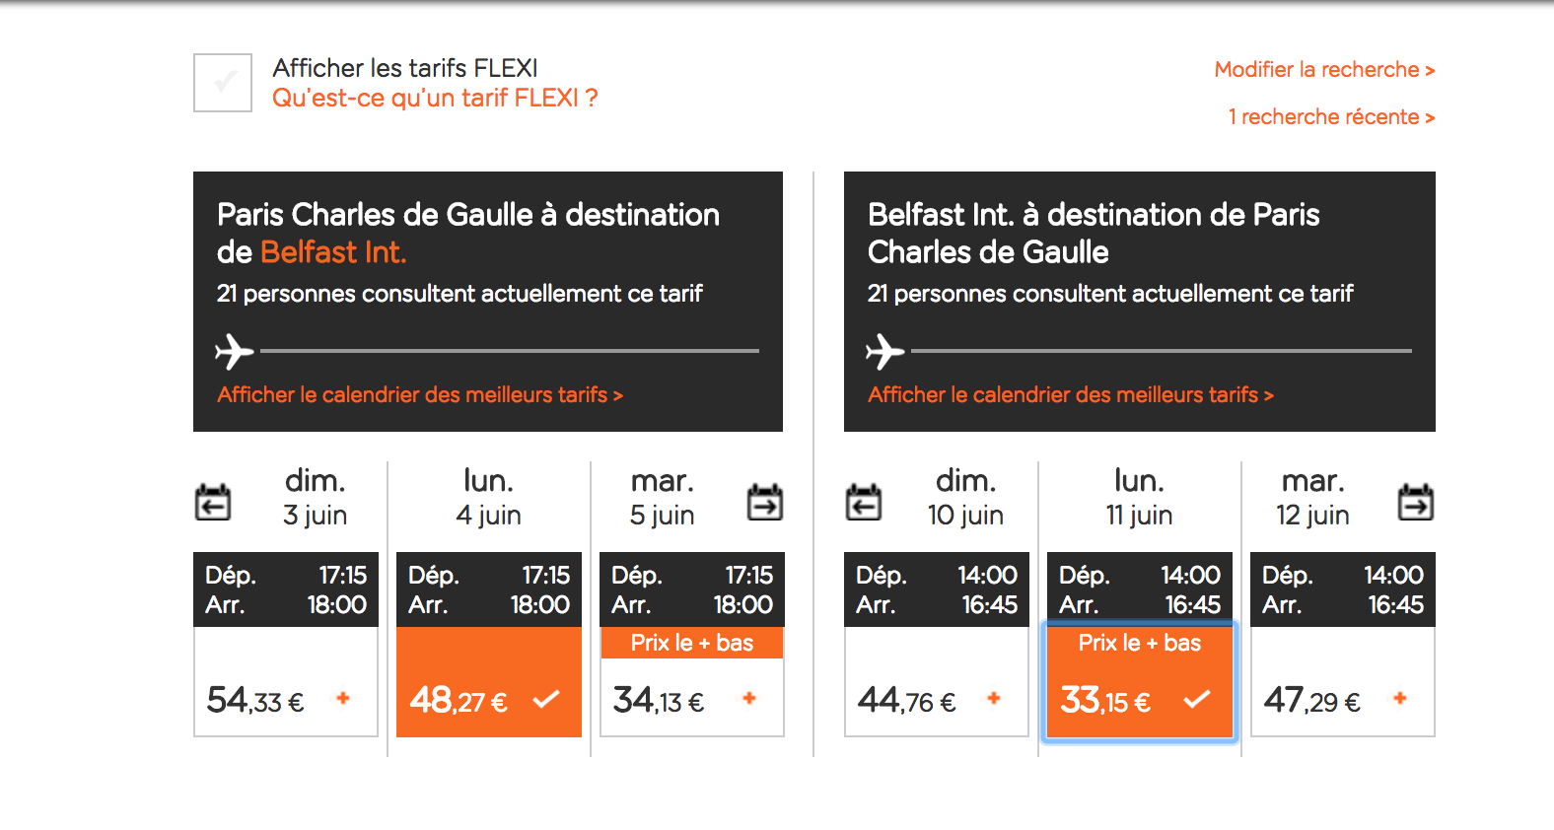The image size is (1554, 830).
Task: Expand the 1 recherche récente link
Action: pyautogui.click(x=1331, y=117)
